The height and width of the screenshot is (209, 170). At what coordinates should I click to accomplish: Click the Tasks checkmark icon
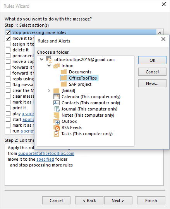56,134
